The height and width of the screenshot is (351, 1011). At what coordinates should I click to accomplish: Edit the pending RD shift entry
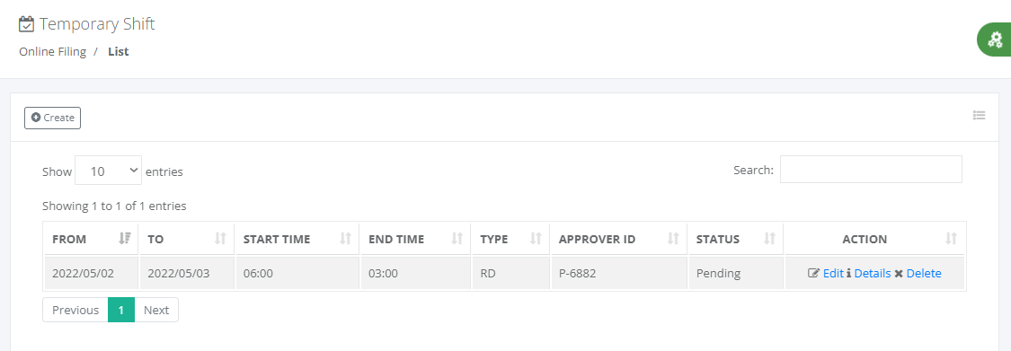[x=826, y=273]
